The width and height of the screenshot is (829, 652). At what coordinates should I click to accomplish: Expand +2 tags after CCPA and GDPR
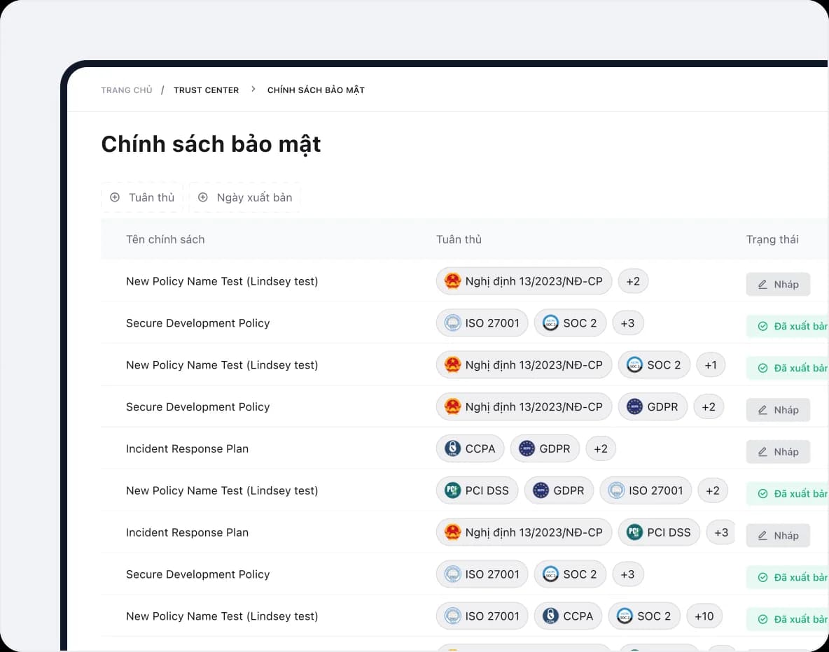pos(601,448)
